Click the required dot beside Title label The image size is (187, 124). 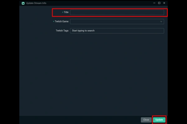pyautogui.click(x=63, y=12)
